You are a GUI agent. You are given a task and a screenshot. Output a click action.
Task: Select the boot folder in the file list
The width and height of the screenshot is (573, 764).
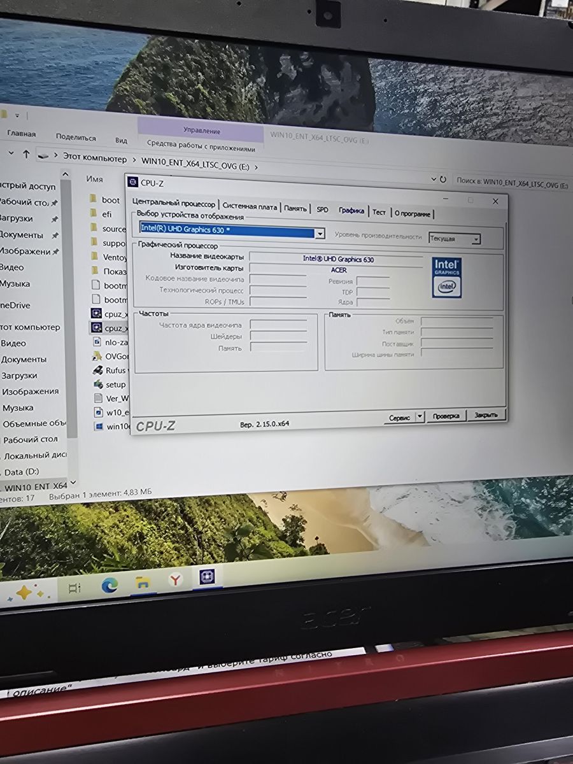(110, 200)
